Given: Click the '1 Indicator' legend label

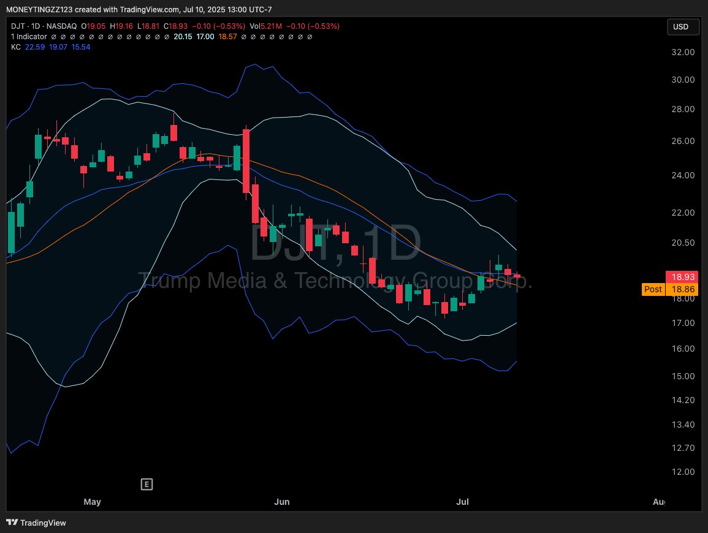Looking at the screenshot, I should pos(29,37).
